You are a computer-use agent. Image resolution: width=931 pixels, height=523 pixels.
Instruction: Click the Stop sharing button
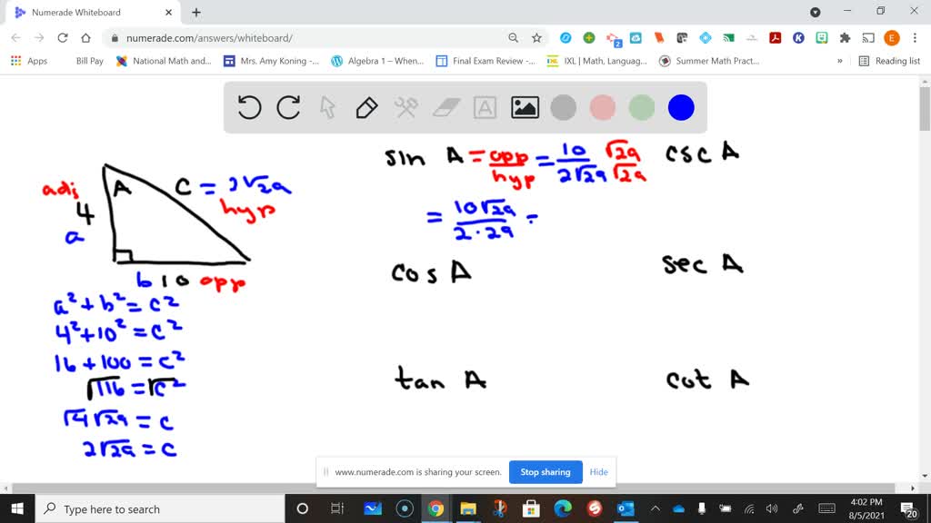coord(546,472)
